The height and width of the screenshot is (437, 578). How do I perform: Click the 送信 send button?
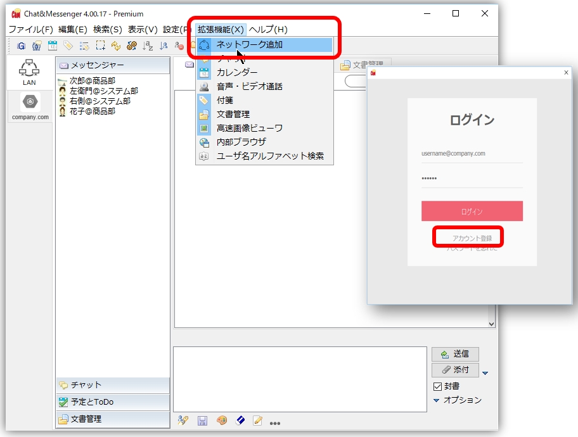(455, 355)
